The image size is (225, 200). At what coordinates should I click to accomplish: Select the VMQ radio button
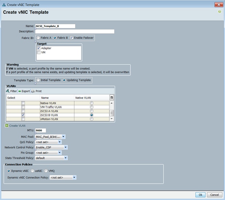46,171
